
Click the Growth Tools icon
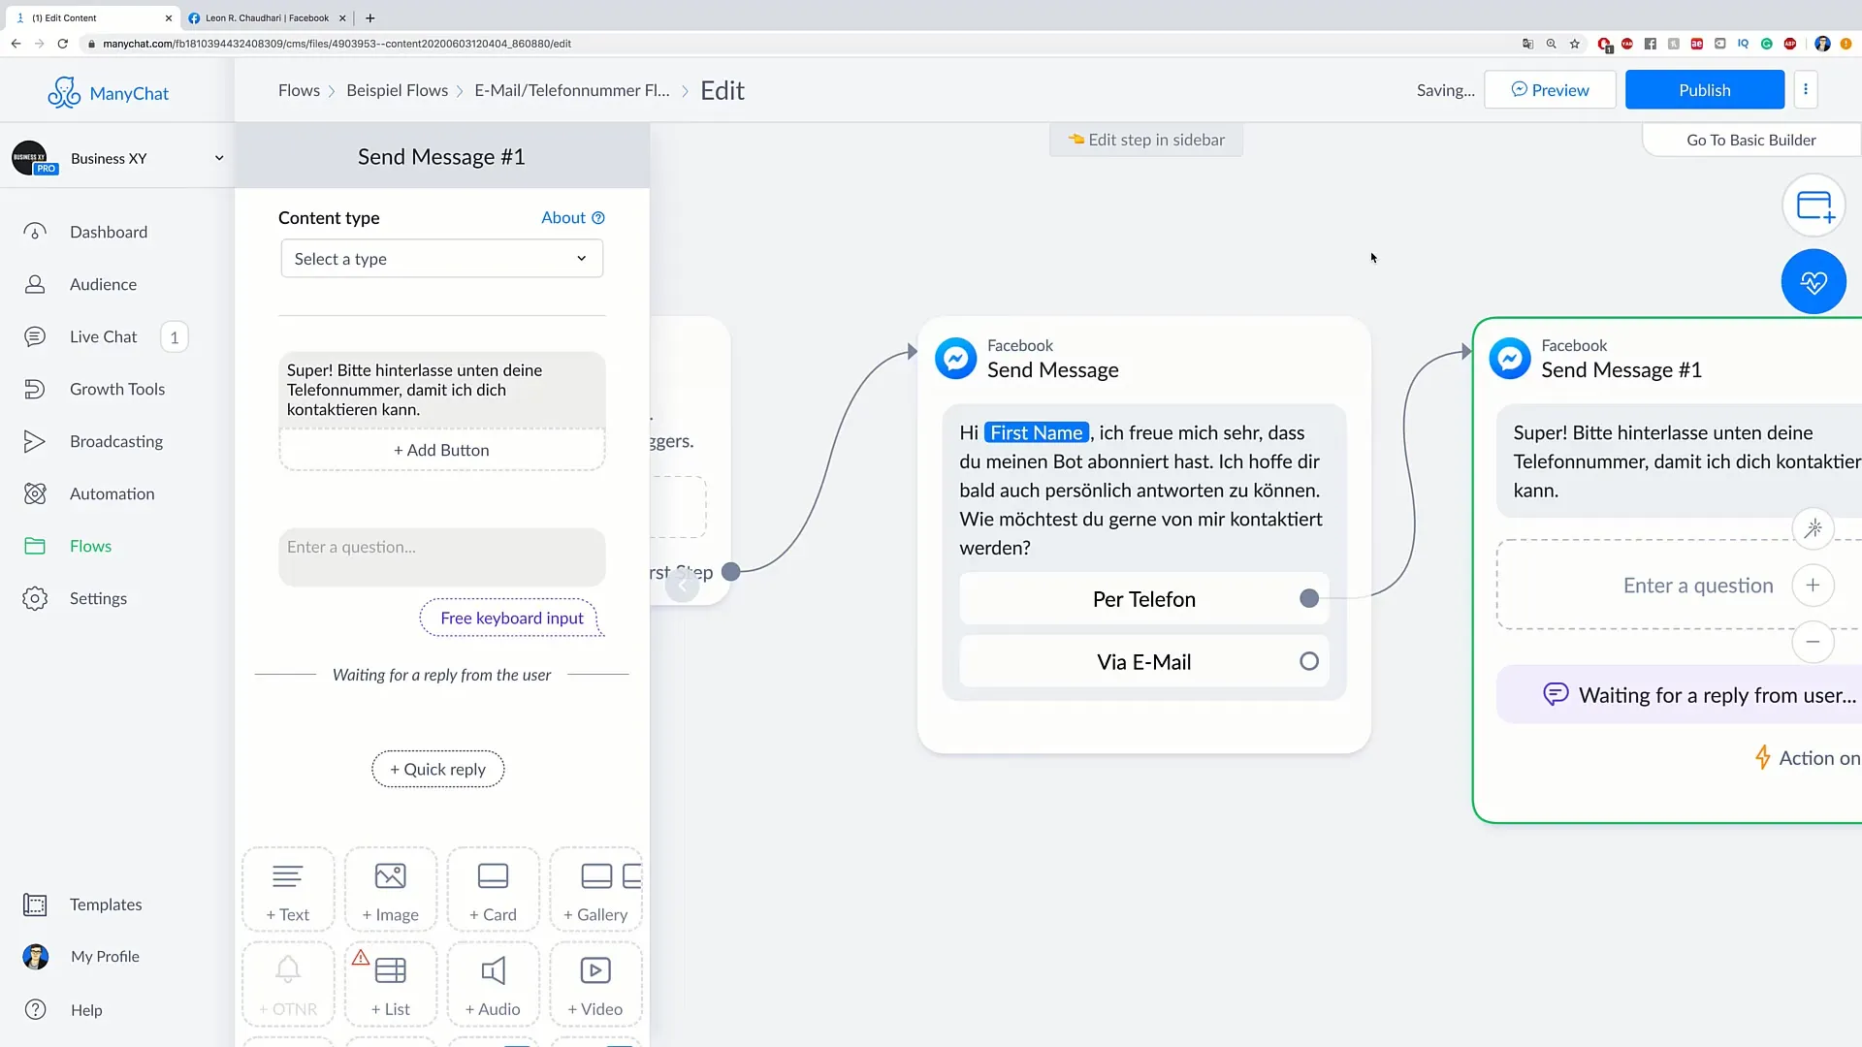[35, 388]
